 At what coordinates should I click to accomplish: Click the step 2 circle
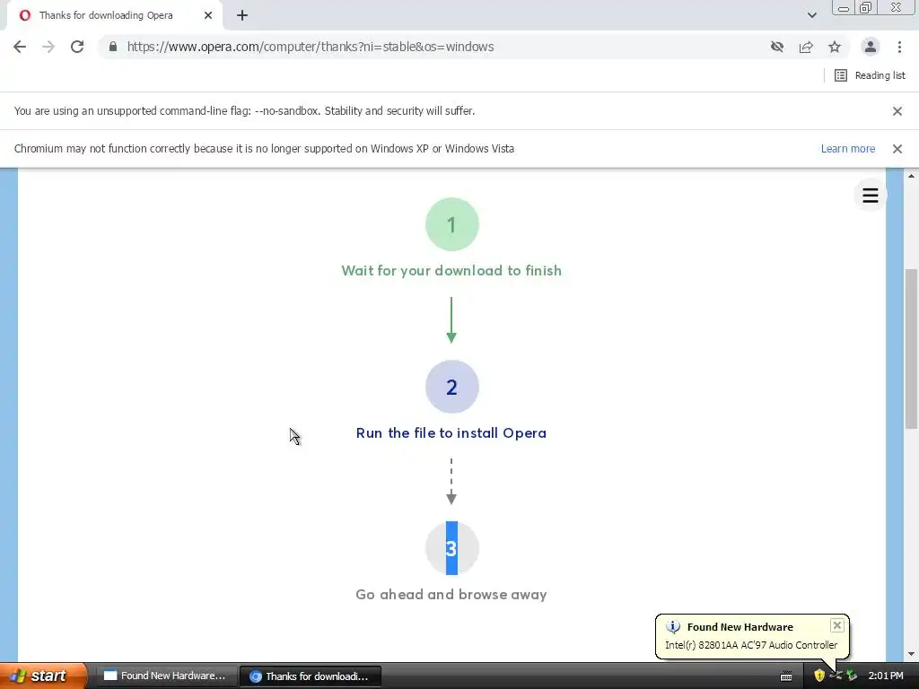point(452,387)
